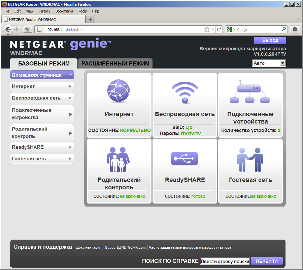
Task: Go to Firefox home page icon
Action: point(295,29)
